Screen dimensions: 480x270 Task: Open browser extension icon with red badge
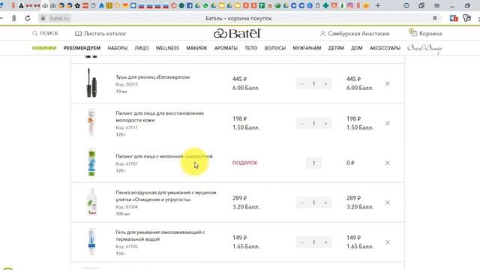pos(454,18)
